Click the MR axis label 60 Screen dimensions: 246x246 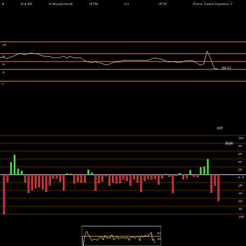point(240,154)
